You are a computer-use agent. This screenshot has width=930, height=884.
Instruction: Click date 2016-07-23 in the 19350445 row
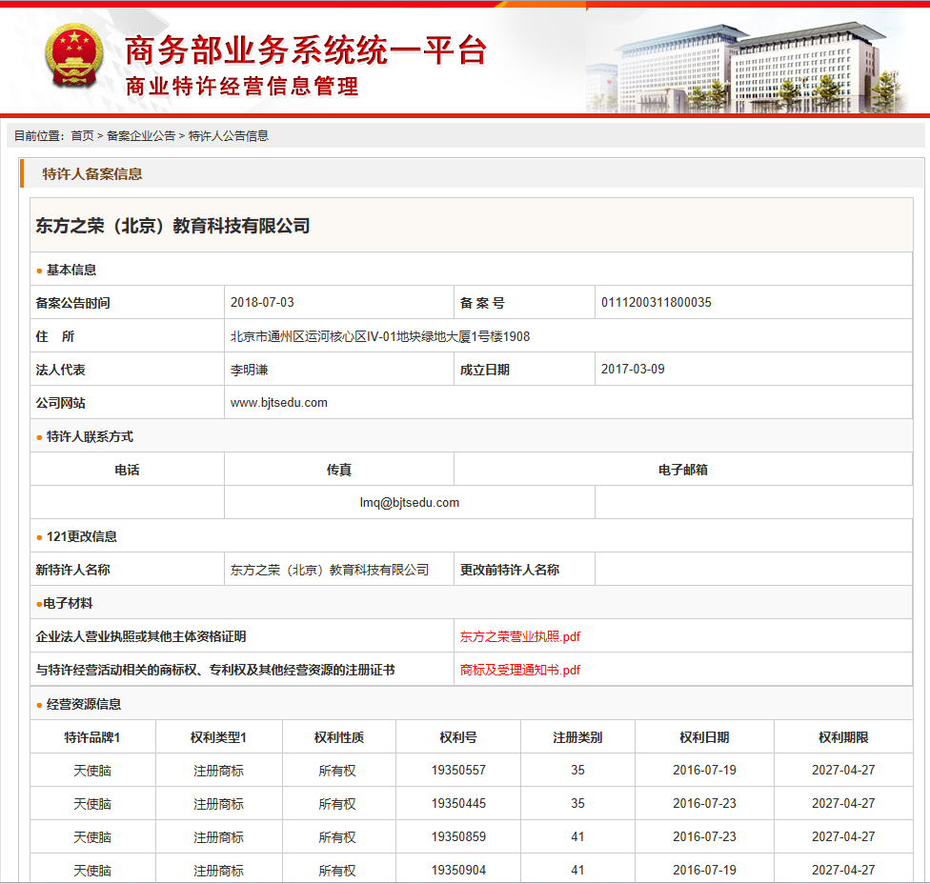[704, 803]
